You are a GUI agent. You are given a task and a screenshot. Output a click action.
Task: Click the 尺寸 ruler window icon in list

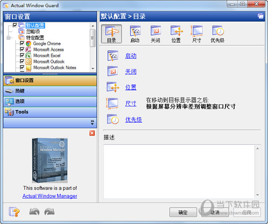(x=112, y=103)
